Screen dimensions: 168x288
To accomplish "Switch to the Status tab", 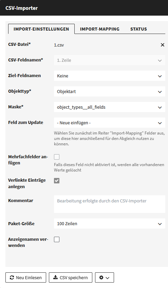I will 138,29.
